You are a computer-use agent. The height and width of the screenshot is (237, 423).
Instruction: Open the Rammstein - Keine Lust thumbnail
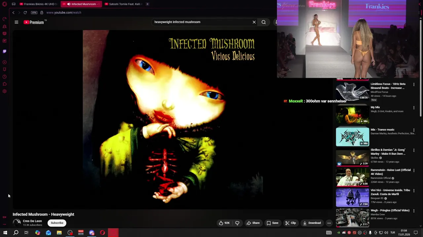point(352,177)
